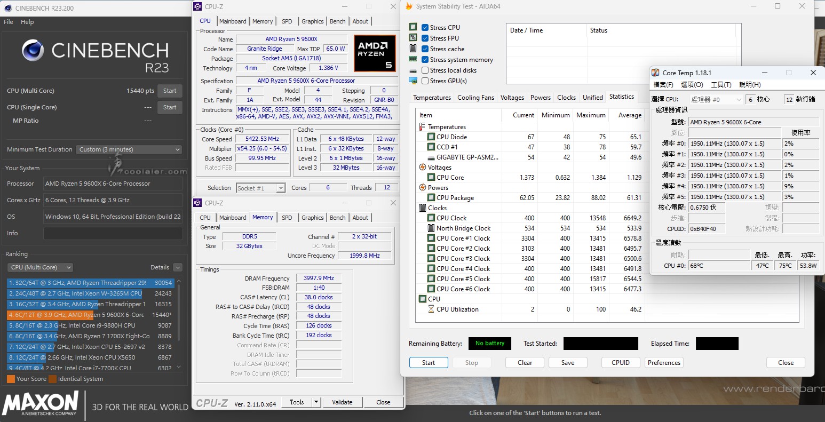The image size is (825, 422).
Task: Click the Stress GPU(s) monitor icon
Action: (413, 81)
